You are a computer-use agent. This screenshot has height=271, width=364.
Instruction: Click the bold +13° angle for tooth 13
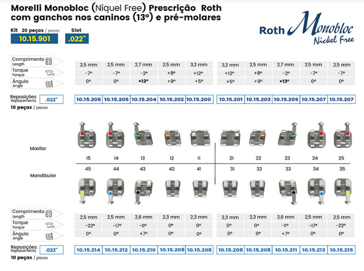point(143,81)
